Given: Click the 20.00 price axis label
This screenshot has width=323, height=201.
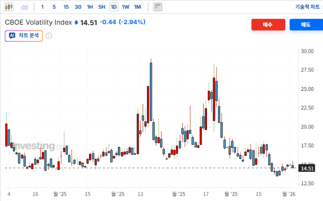Looking at the screenshot, I should point(307,127).
